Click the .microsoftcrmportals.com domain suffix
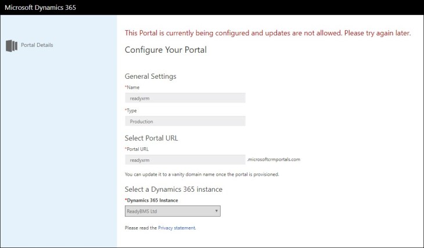 tap(274, 159)
